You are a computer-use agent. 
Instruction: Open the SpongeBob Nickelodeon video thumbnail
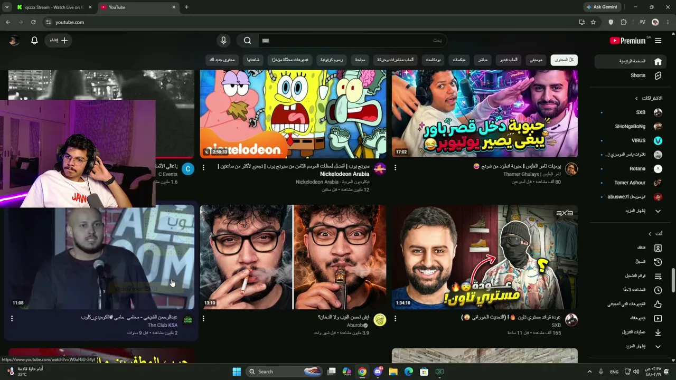click(293, 113)
